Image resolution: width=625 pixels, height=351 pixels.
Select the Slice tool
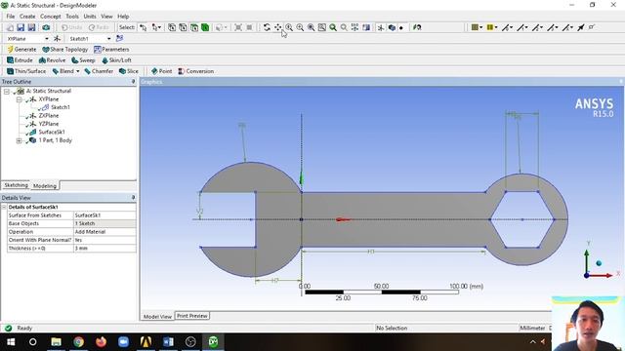point(129,71)
